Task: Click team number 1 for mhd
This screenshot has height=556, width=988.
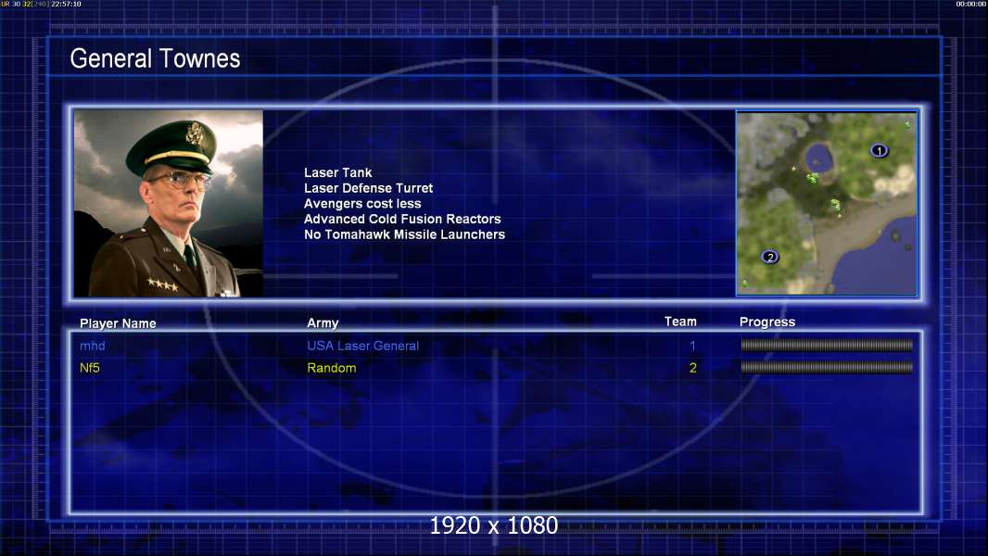Action: point(692,346)
